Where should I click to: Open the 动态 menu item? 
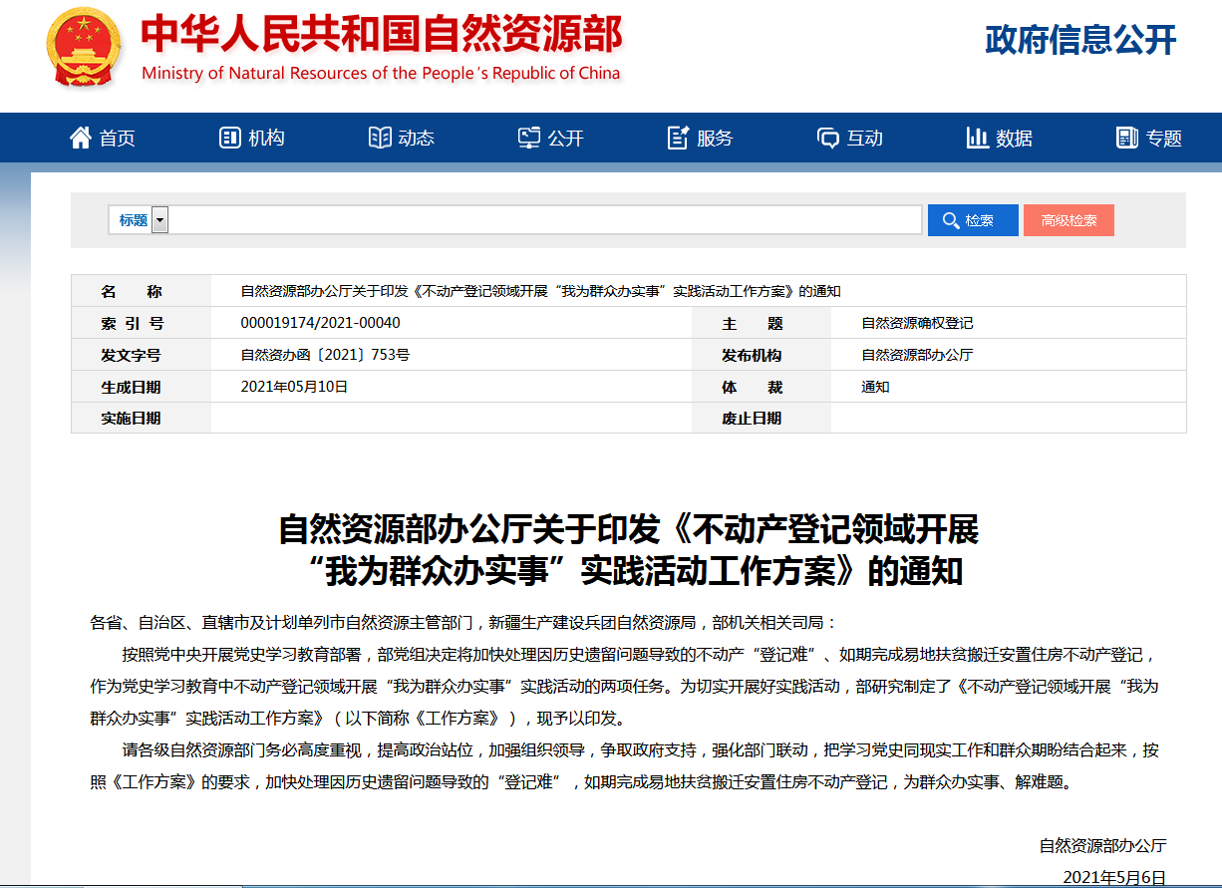[x=417, y=139]
